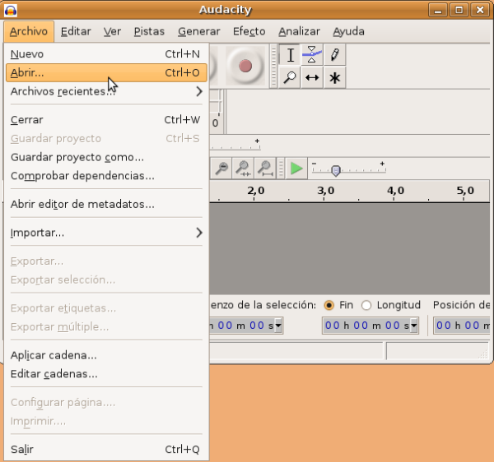
Task: Open the Efecto menu
Action: click(249, 31)
